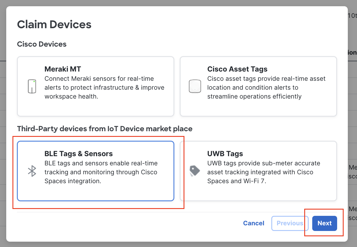Choose the Cisco Asset Tags title
The height and width of the screenshot is (247, 357).
pos(237,69)
